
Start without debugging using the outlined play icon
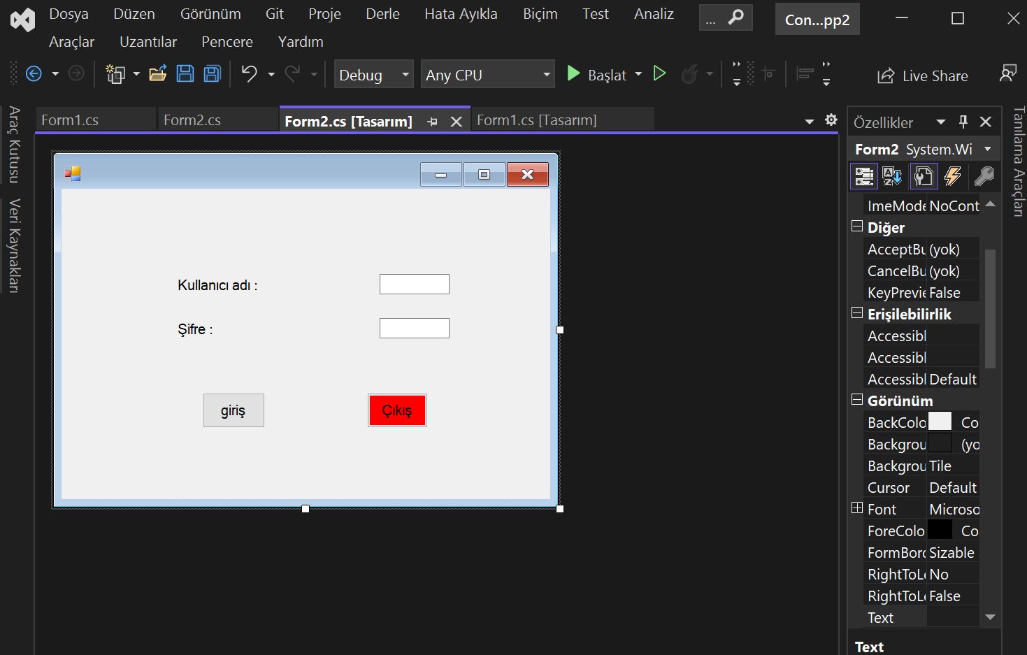point(659,73)
